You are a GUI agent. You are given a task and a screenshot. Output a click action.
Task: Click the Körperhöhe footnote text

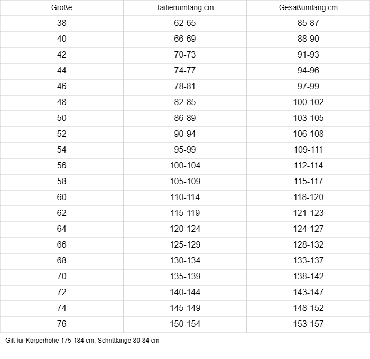[82, 341]
